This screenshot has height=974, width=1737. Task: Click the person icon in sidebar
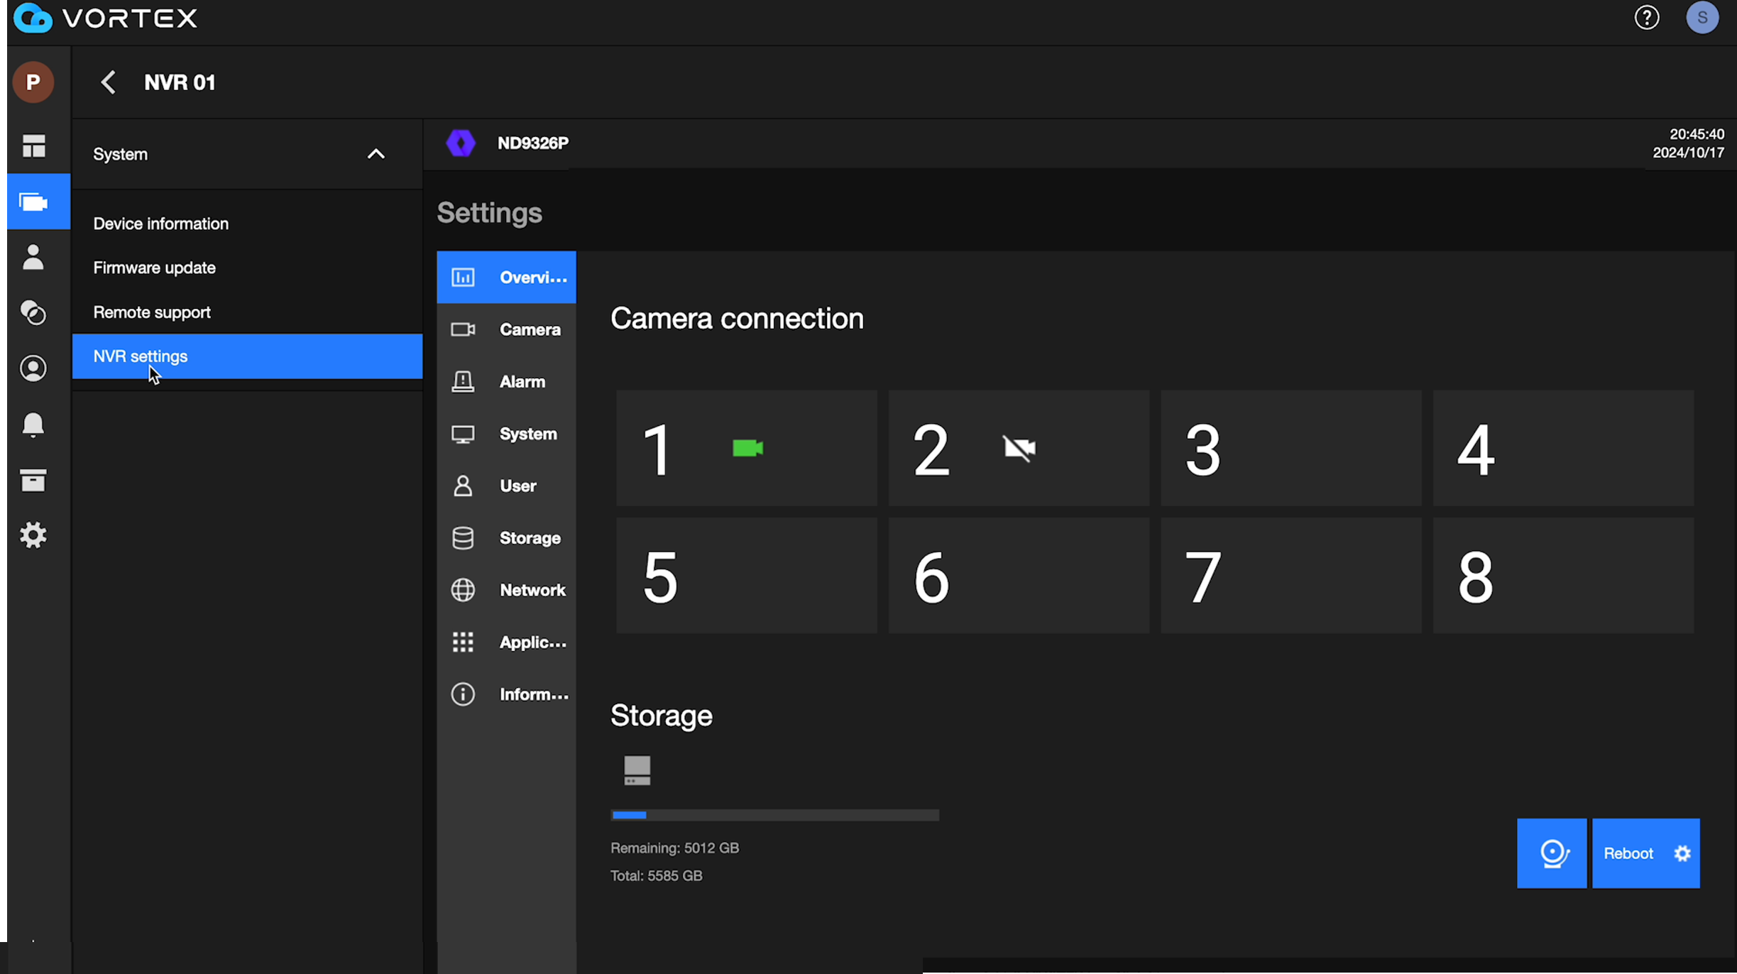33,257
